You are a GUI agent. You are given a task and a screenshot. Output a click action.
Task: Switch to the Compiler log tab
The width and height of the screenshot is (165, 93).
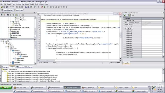[12, 67]
